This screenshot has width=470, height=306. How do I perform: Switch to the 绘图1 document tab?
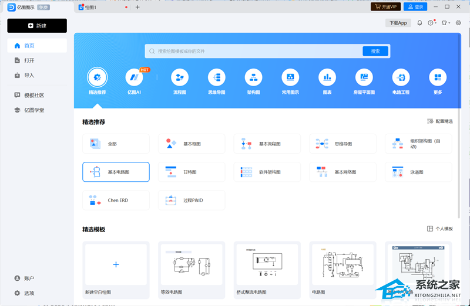tap(91, 7)
